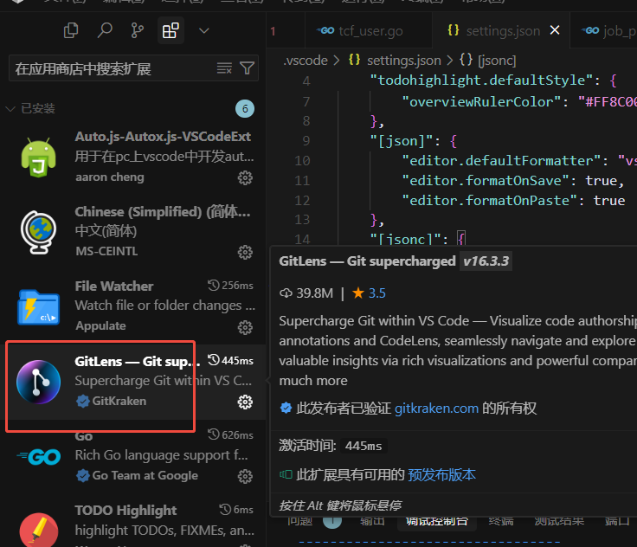The height and width of the screenshot is (547, 637).
Task: Open the extension filter funnel icon
Action: click(247, 68)
